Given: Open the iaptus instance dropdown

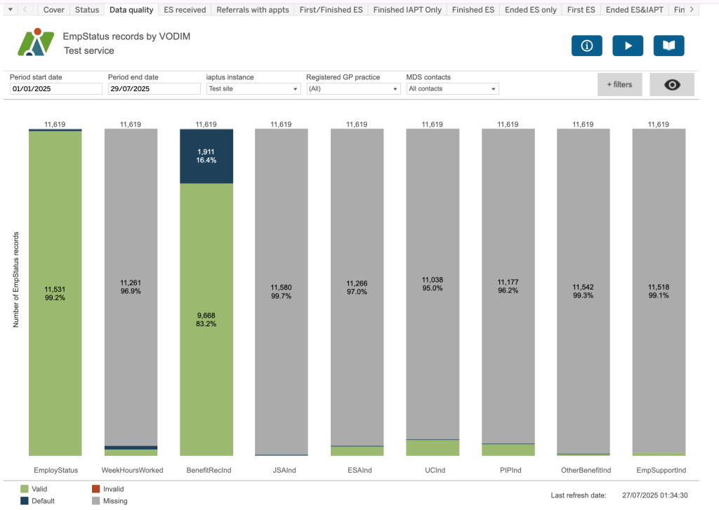Looking at the screenshot, I should point(253,89).
